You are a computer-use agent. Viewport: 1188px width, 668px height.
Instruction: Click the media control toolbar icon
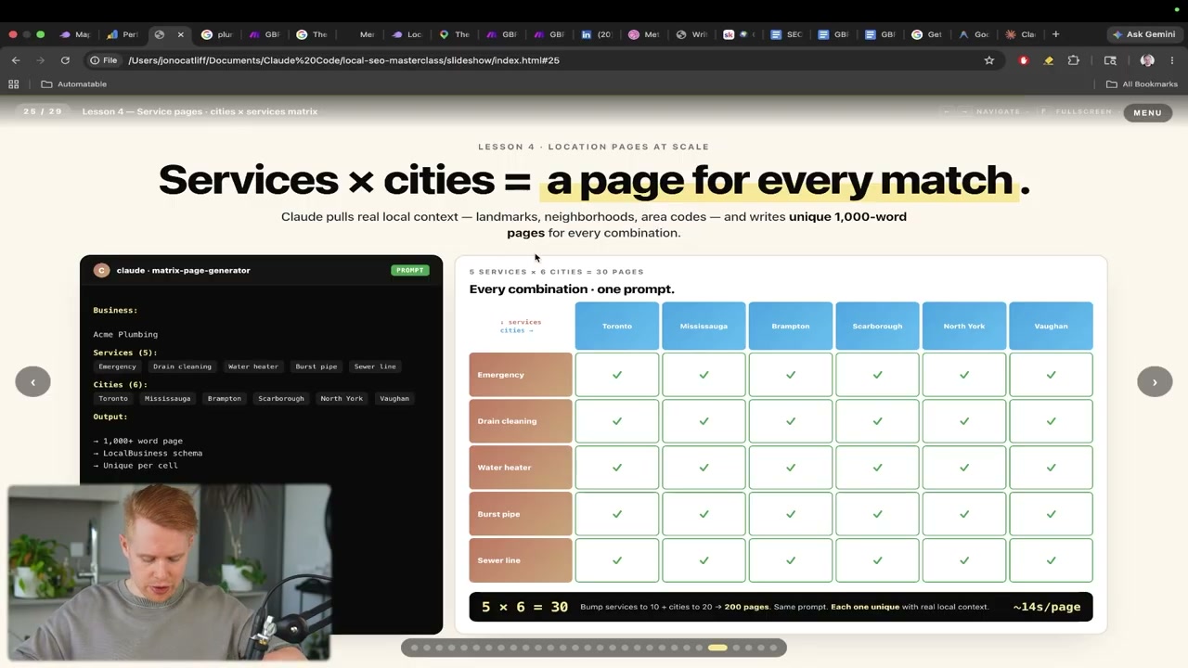pyautogui.click(x=1110, y=60)
